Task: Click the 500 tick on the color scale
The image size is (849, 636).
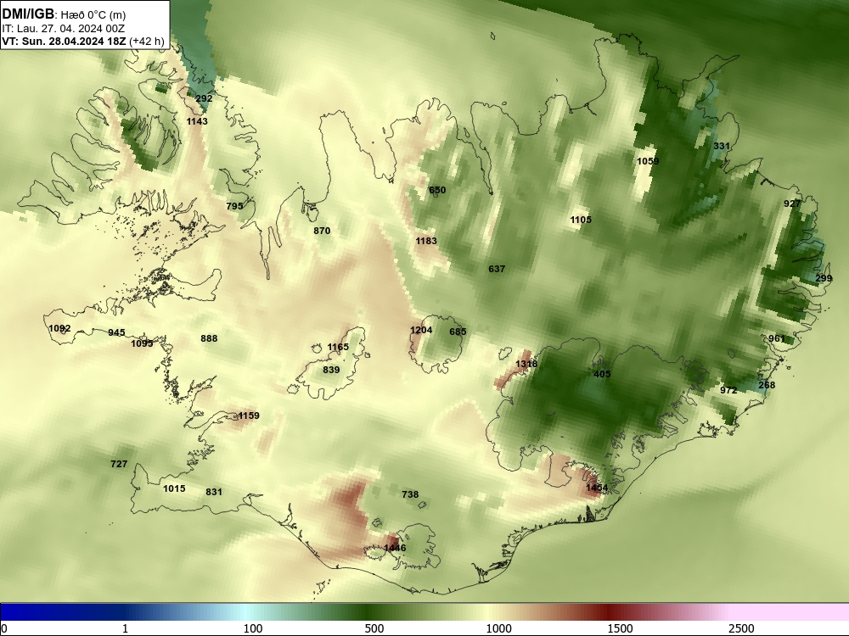Action: [374, 628]
